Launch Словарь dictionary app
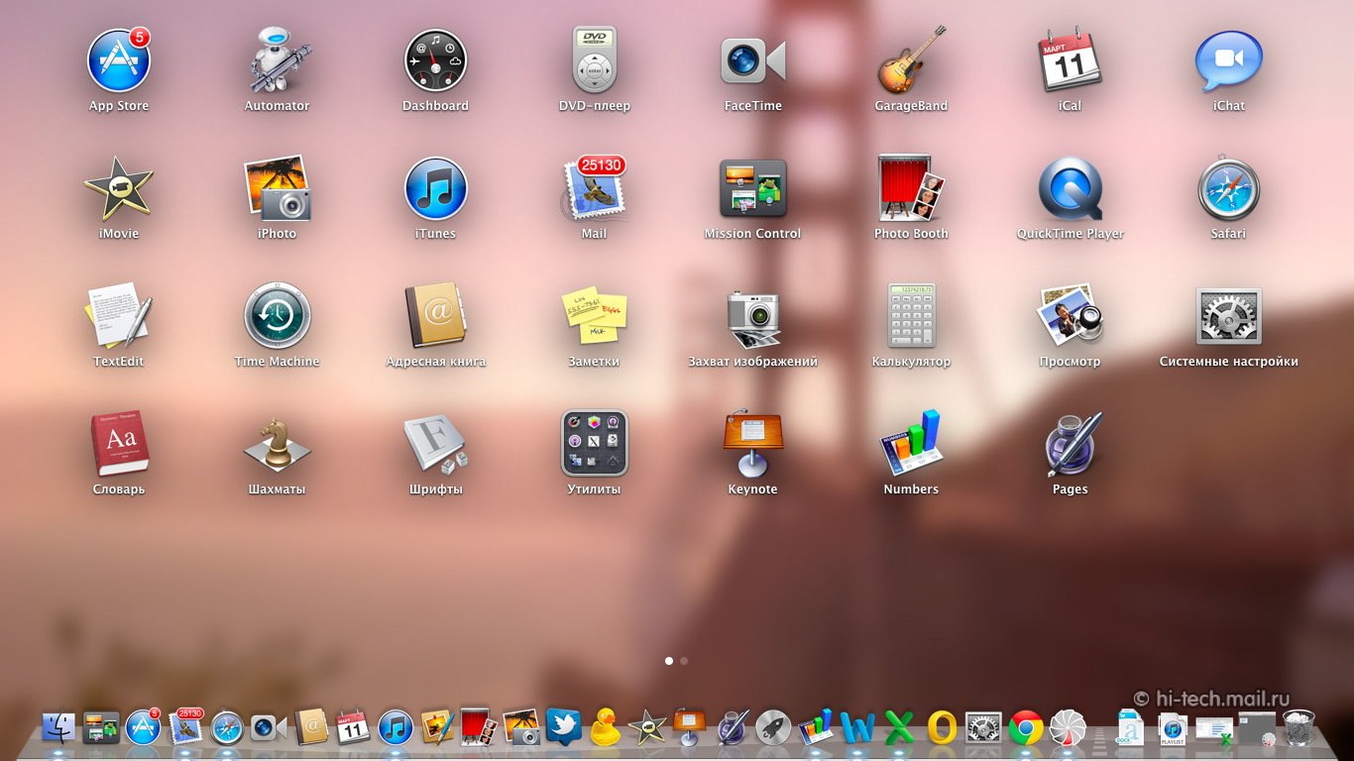The image size is (1354, 761). coord(119,444)
